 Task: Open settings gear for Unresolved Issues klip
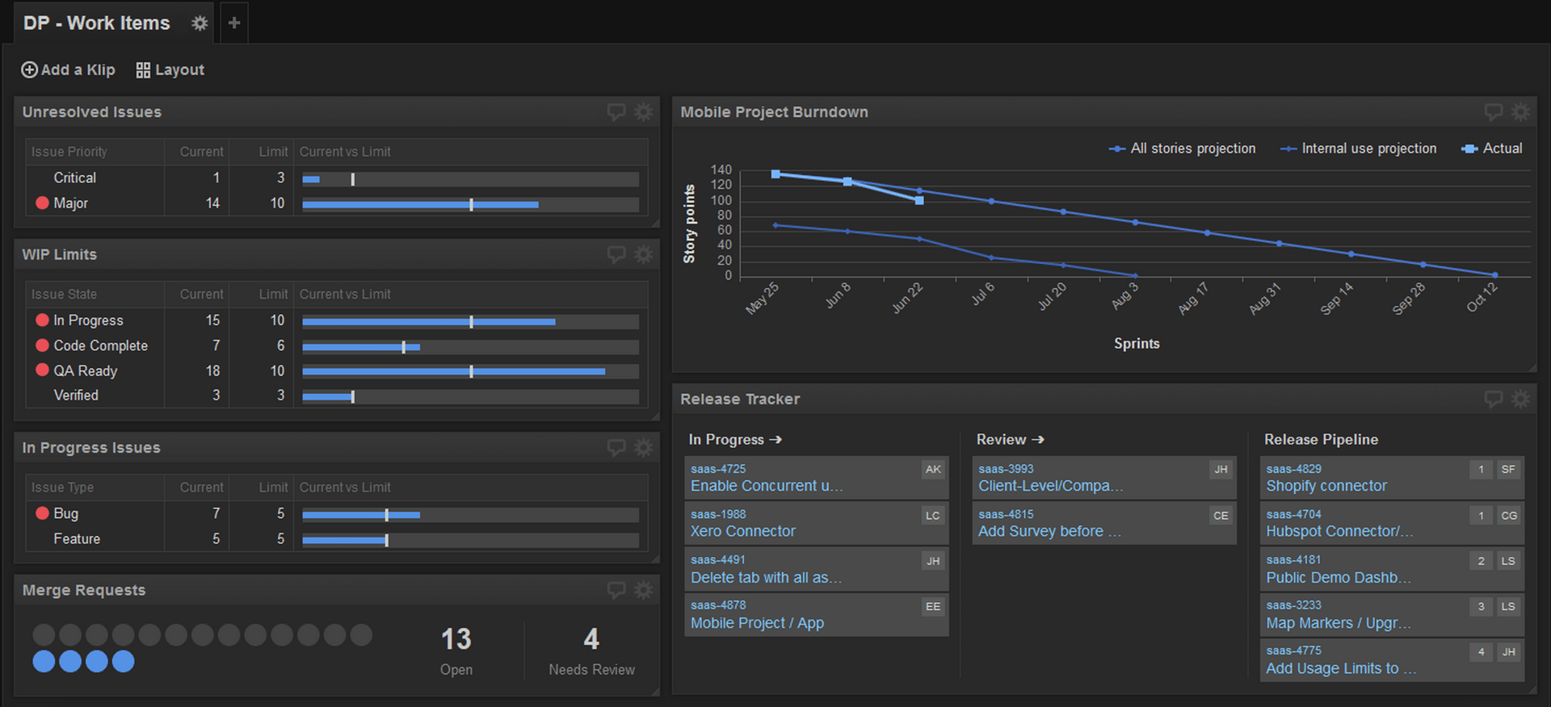[x=643, y=112]
